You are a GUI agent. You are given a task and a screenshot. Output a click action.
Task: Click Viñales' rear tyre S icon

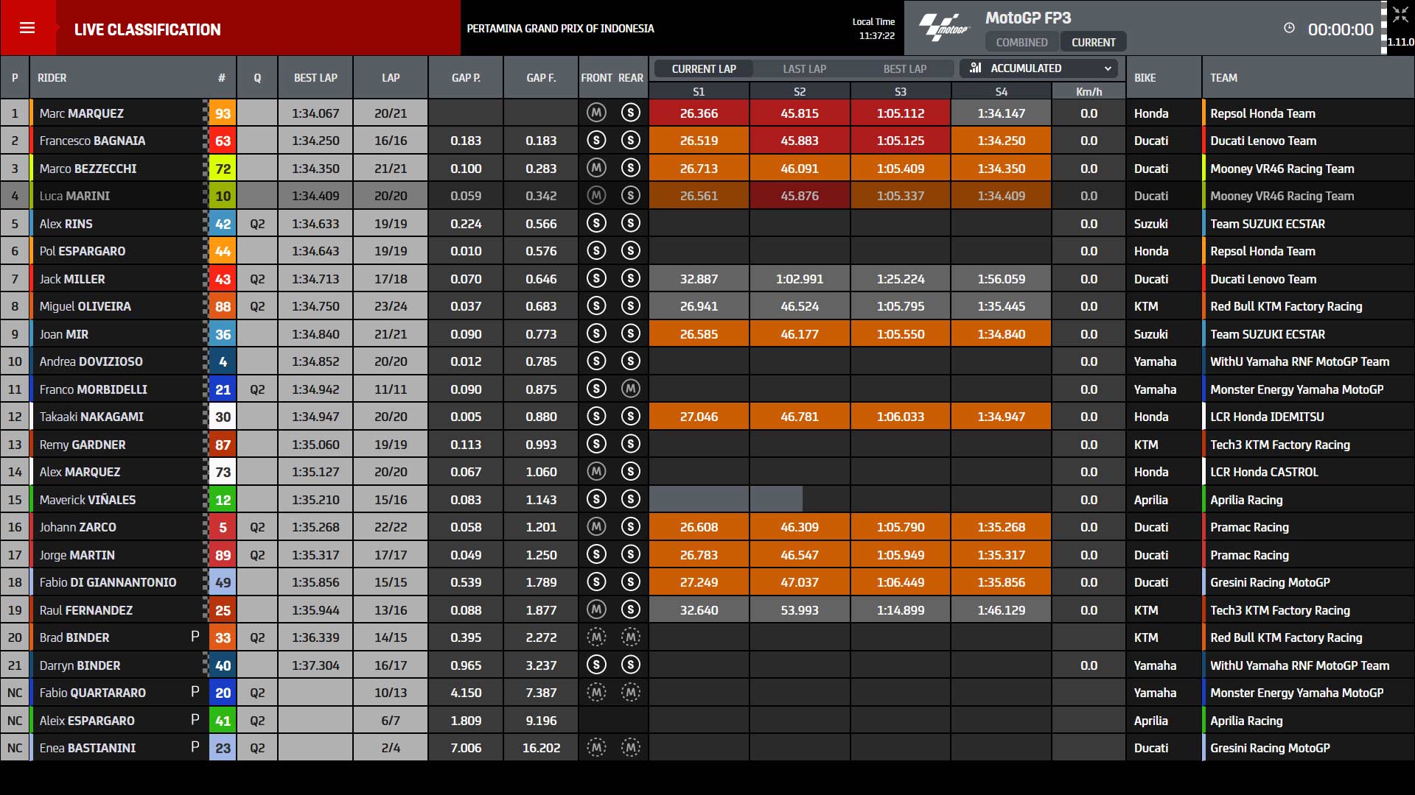click(630, 499)
